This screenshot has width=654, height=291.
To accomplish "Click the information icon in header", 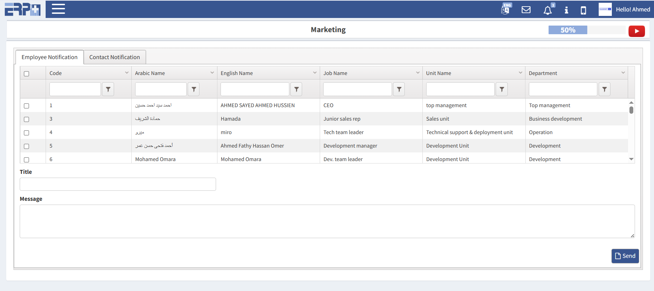I will (566, 10).
